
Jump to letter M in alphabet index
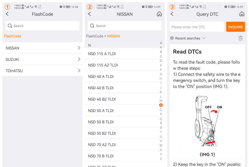tap(161, 101)
